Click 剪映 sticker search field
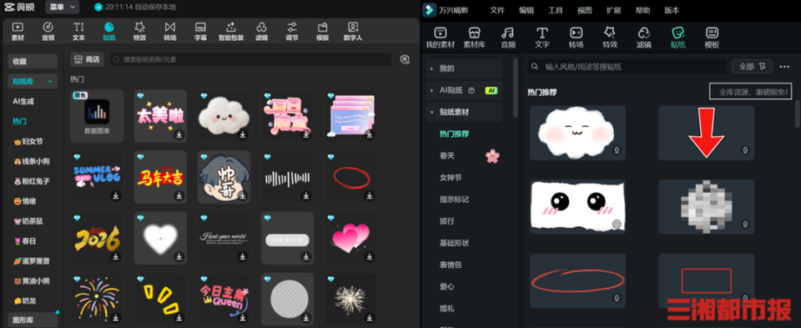The image size is (801, 328). (250, 59)
